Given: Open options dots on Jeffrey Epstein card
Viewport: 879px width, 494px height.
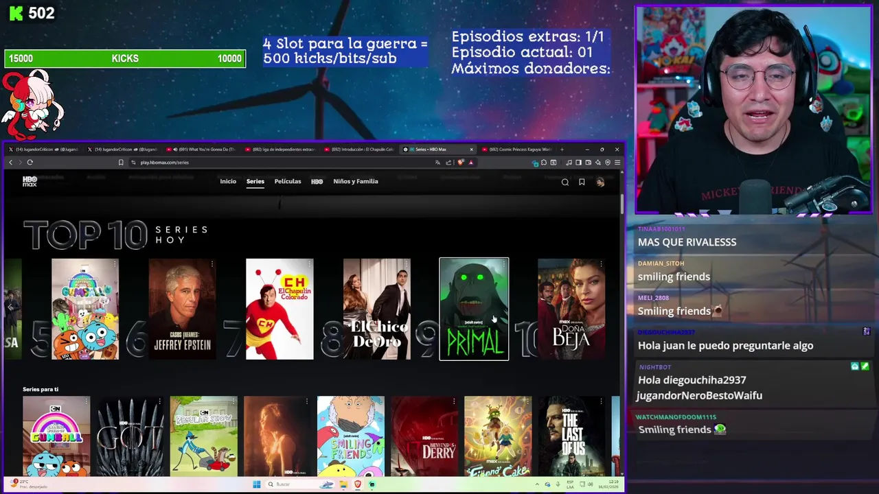Looking at the screenshot, I should pyautogui.click(x=212, y=263).
